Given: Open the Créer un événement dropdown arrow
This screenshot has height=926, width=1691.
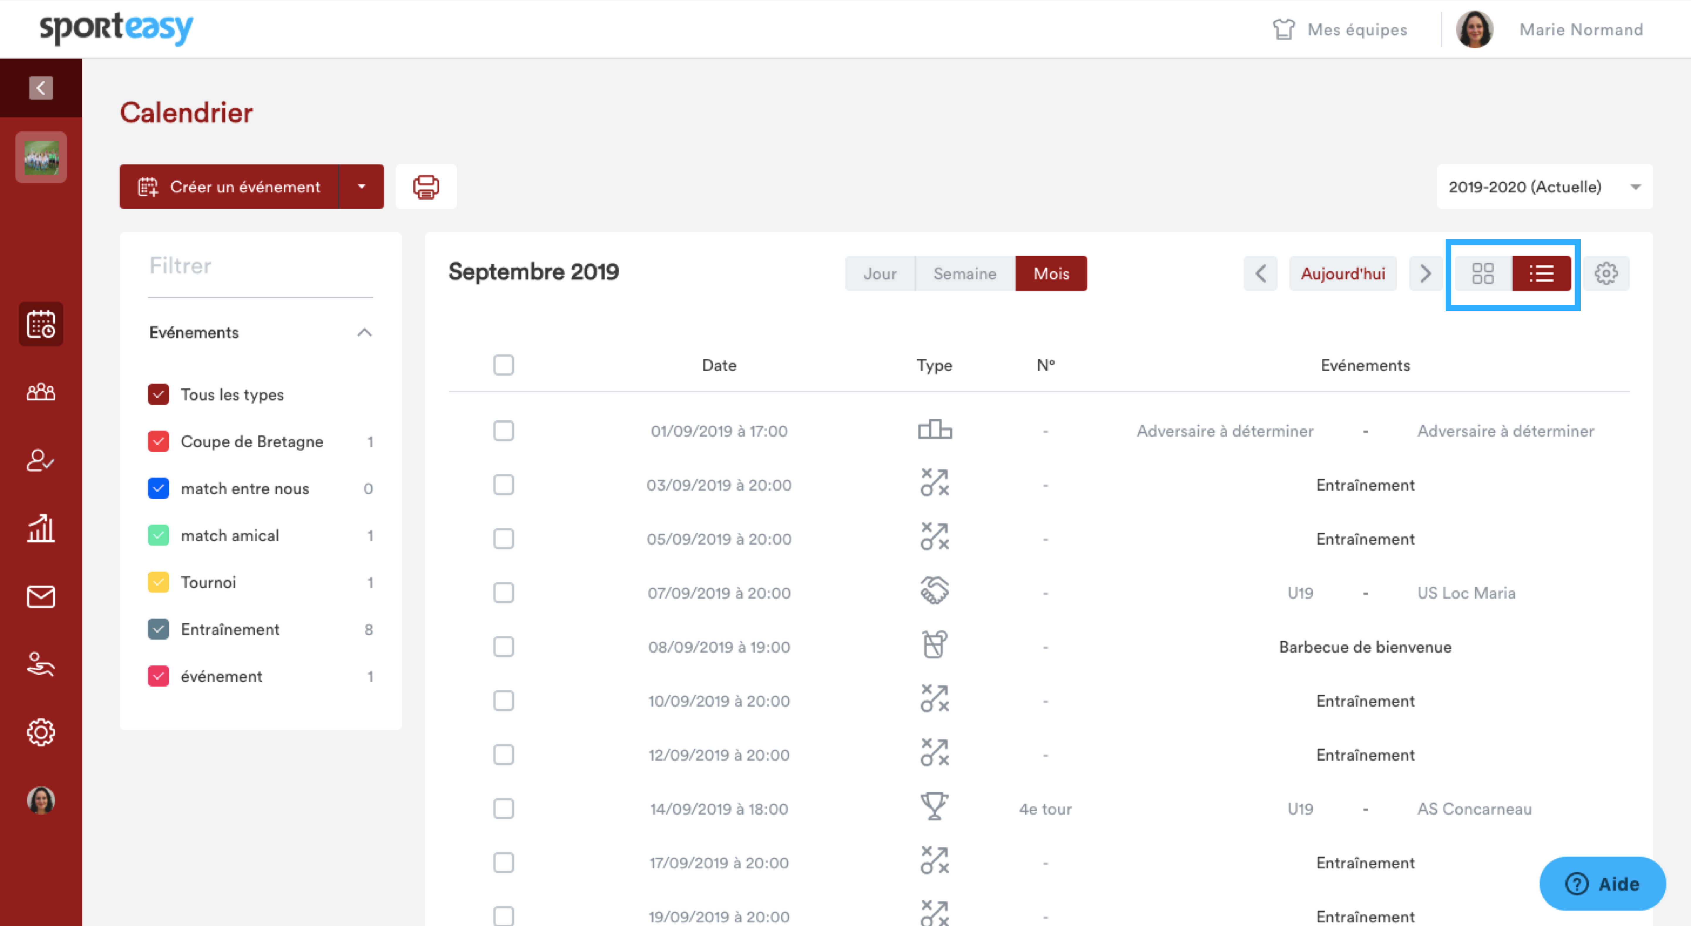Looking at the screenshot, I should 361,187.
